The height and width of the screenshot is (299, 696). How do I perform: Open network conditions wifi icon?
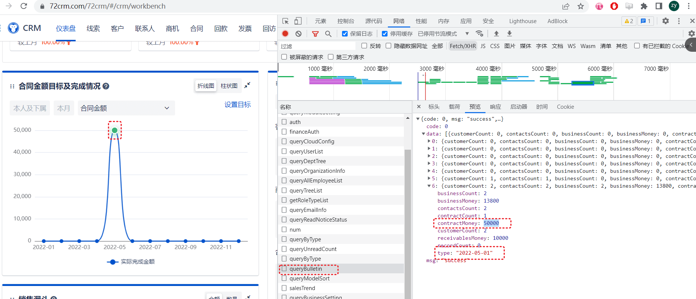click(x=480, y=34)
